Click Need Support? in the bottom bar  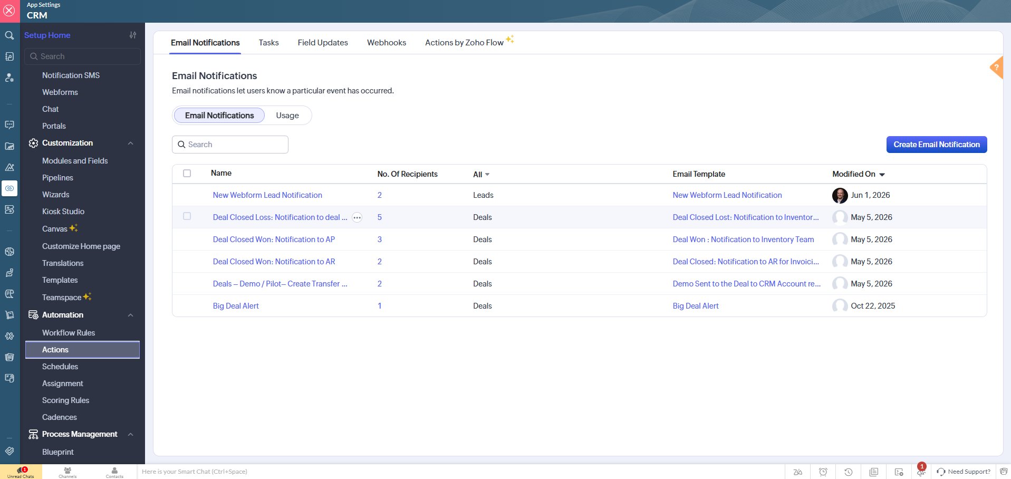tap(964, 472)
